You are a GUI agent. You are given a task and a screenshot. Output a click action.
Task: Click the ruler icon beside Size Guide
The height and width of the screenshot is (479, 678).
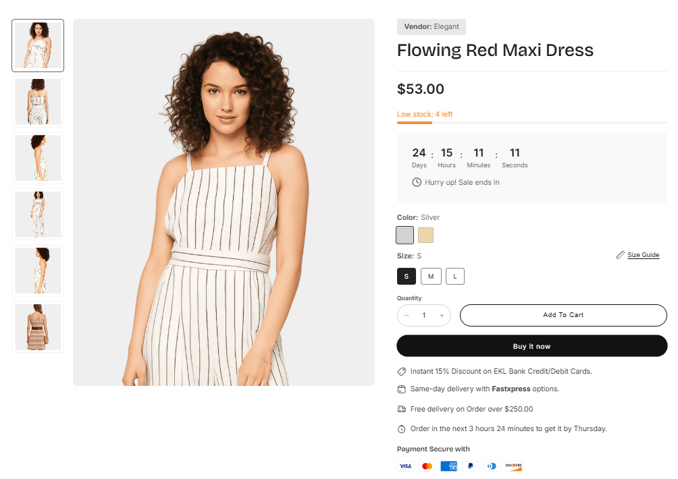[621, 255]
